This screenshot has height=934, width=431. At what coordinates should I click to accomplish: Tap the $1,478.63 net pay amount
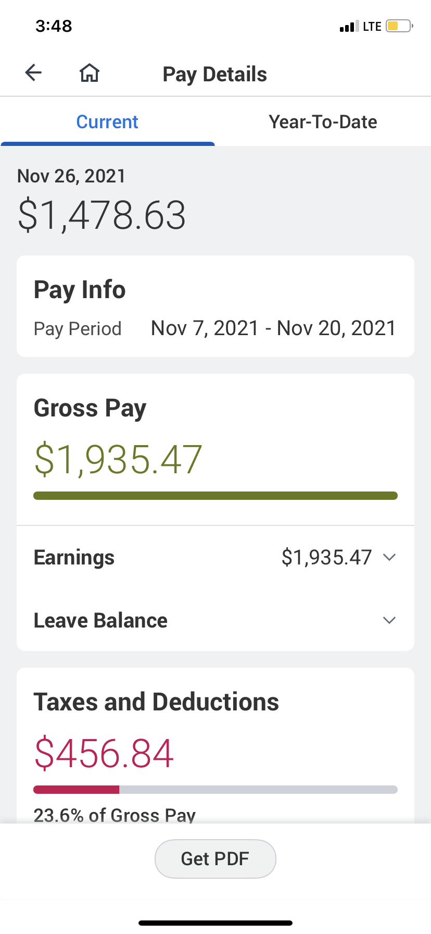coord(102,215)
